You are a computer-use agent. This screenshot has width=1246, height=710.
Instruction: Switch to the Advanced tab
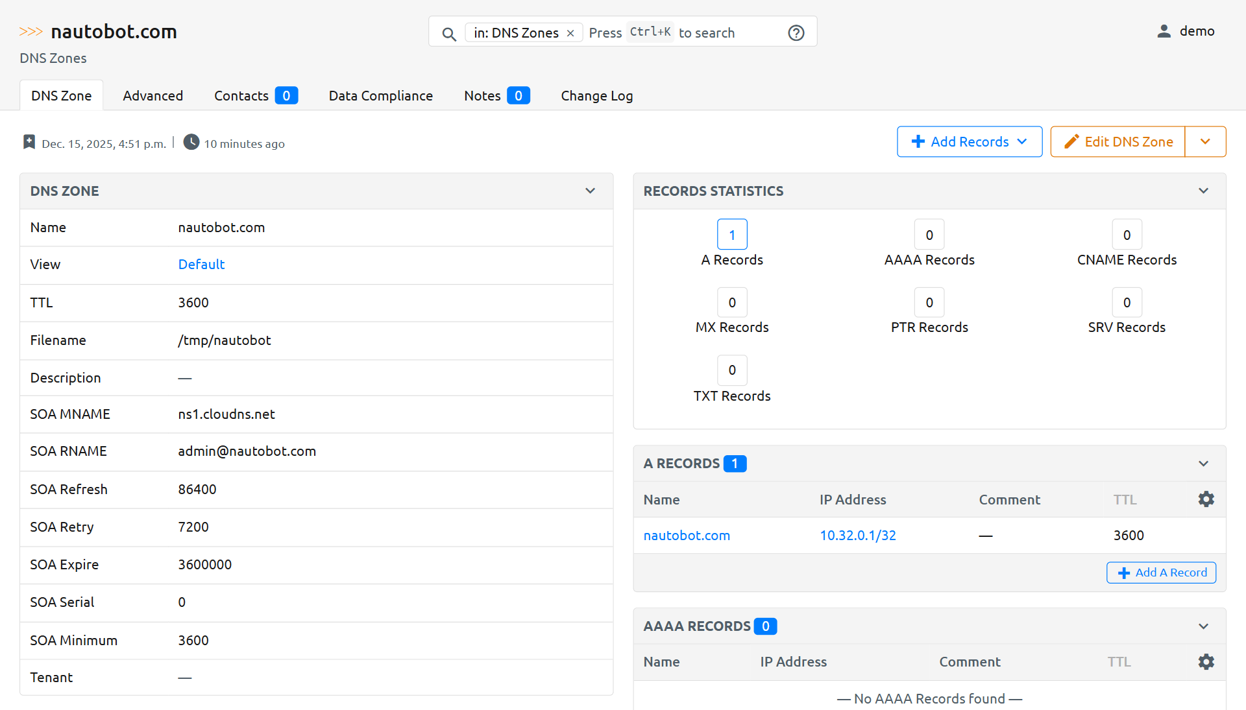[153, 96]
